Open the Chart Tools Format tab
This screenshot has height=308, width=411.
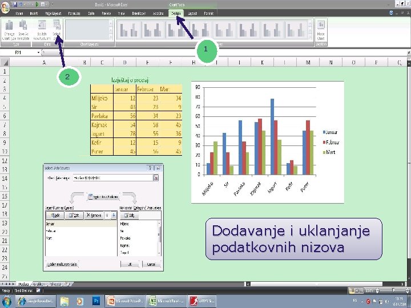pyautogui.click(x=209, y=13)
